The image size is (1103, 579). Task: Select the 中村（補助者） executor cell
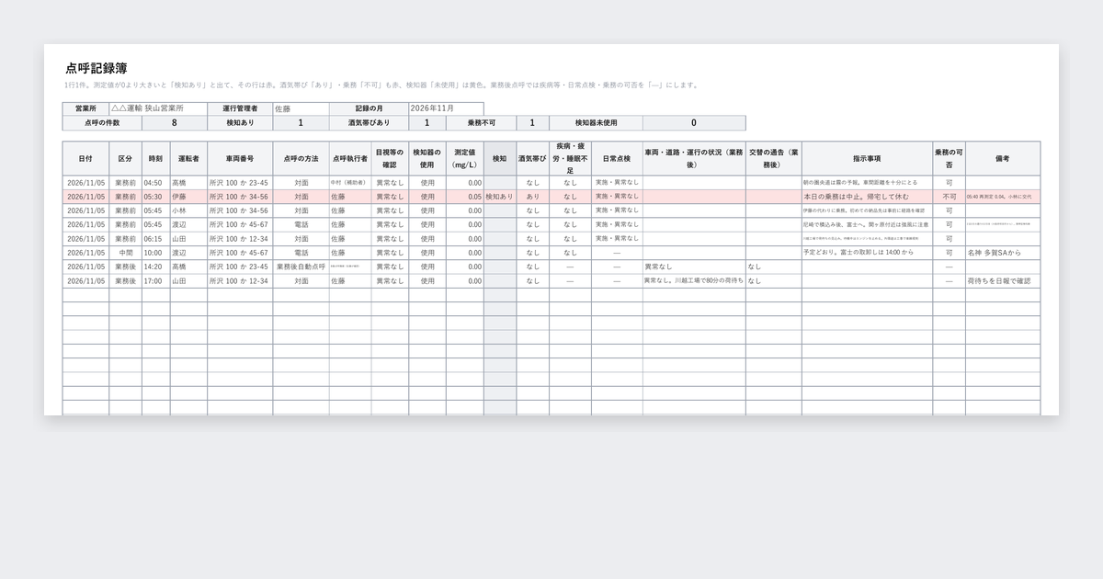349,183
